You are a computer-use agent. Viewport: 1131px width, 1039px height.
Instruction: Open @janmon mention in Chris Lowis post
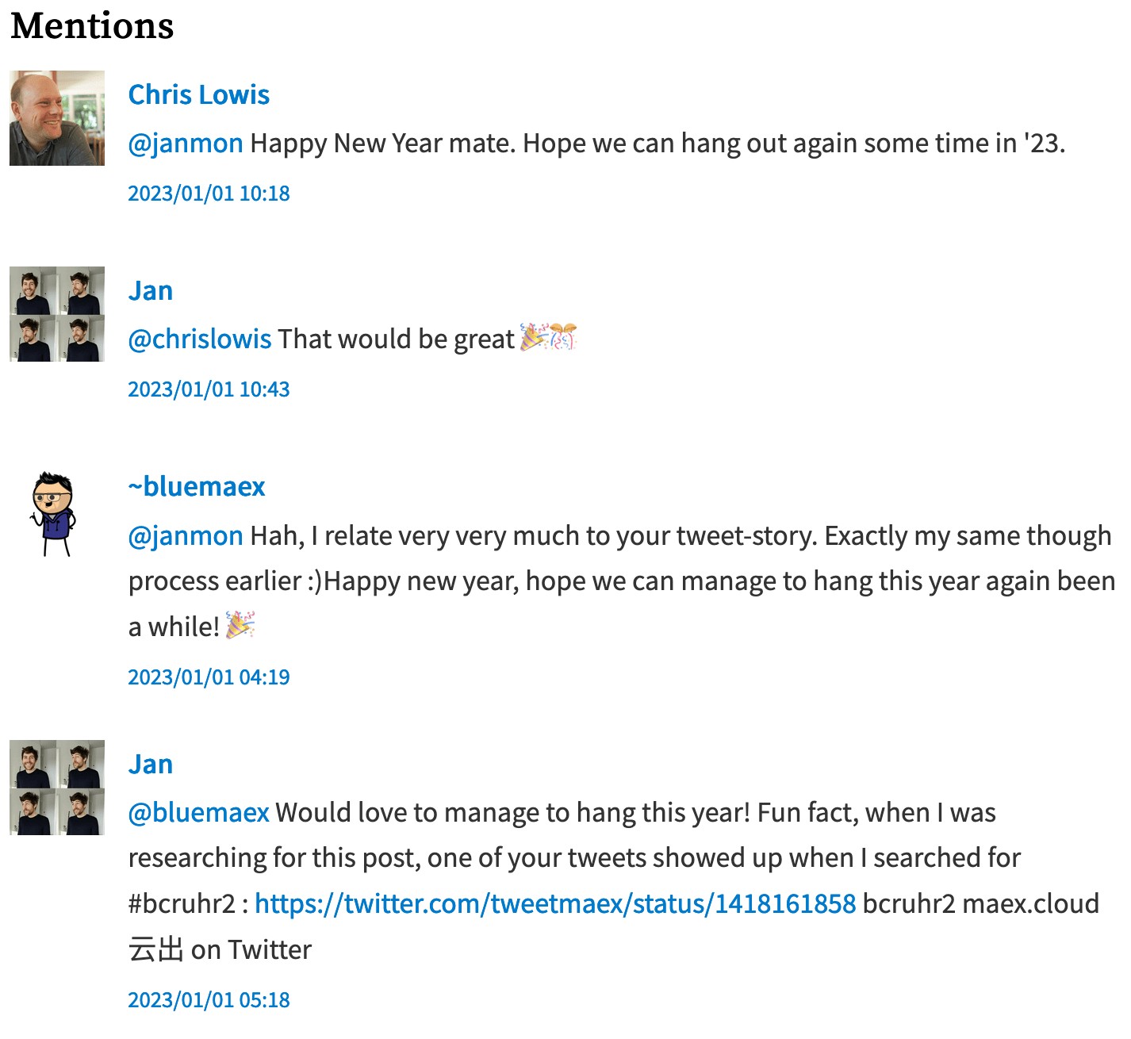coord(186,144)
